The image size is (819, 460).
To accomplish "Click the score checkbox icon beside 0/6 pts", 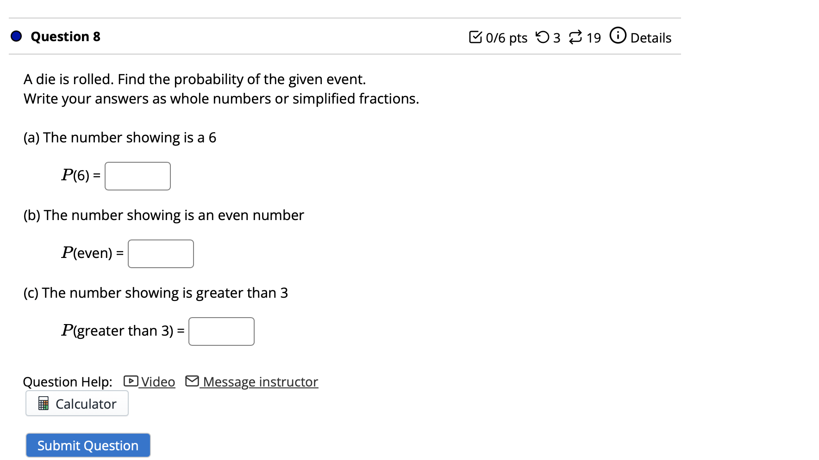I will tap(477, 37).
